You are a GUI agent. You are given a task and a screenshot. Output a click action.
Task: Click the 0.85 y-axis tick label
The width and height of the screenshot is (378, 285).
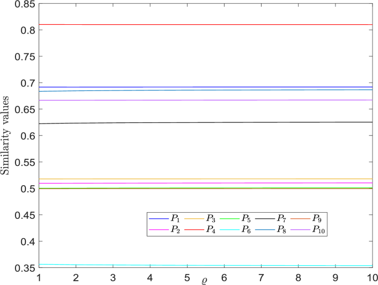coord(25,4)
